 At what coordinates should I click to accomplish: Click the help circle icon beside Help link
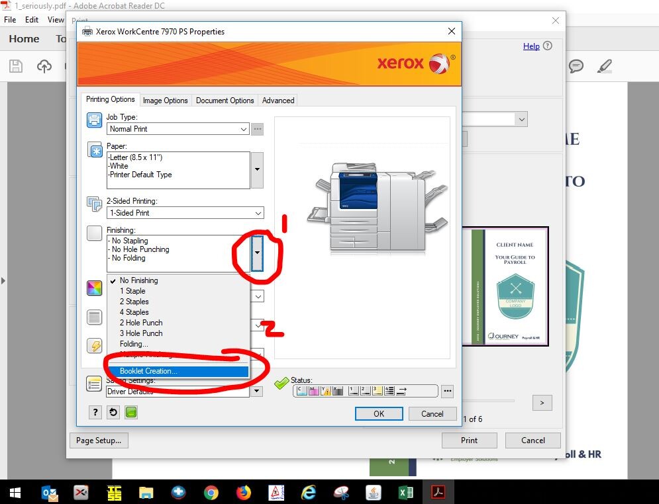point(547,46)
